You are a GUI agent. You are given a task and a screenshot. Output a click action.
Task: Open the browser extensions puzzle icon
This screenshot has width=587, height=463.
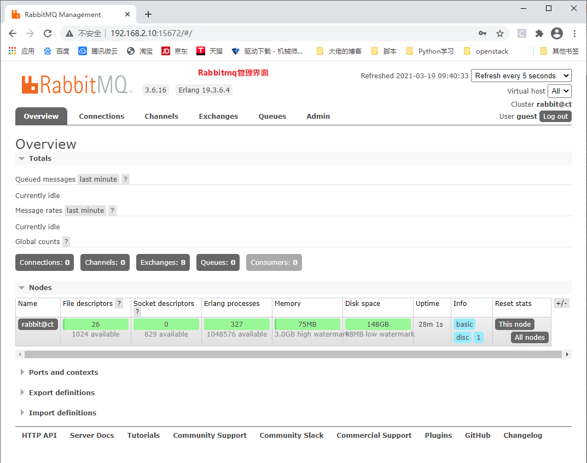[x=539, y=33]
